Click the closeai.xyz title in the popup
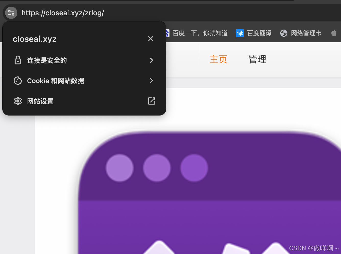 tap(34, 39)
